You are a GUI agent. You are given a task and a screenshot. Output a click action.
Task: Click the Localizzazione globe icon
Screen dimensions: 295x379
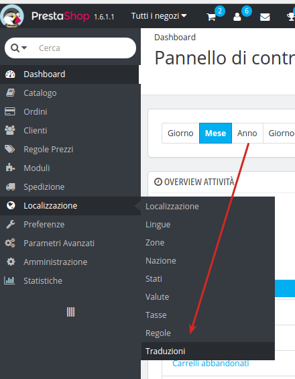tap(11, 205)
